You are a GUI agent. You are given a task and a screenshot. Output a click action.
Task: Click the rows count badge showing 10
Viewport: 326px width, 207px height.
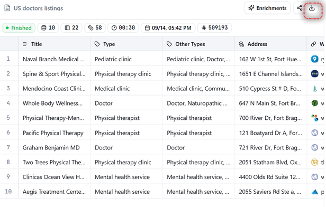pyautogui.click(x=48, y=28)
